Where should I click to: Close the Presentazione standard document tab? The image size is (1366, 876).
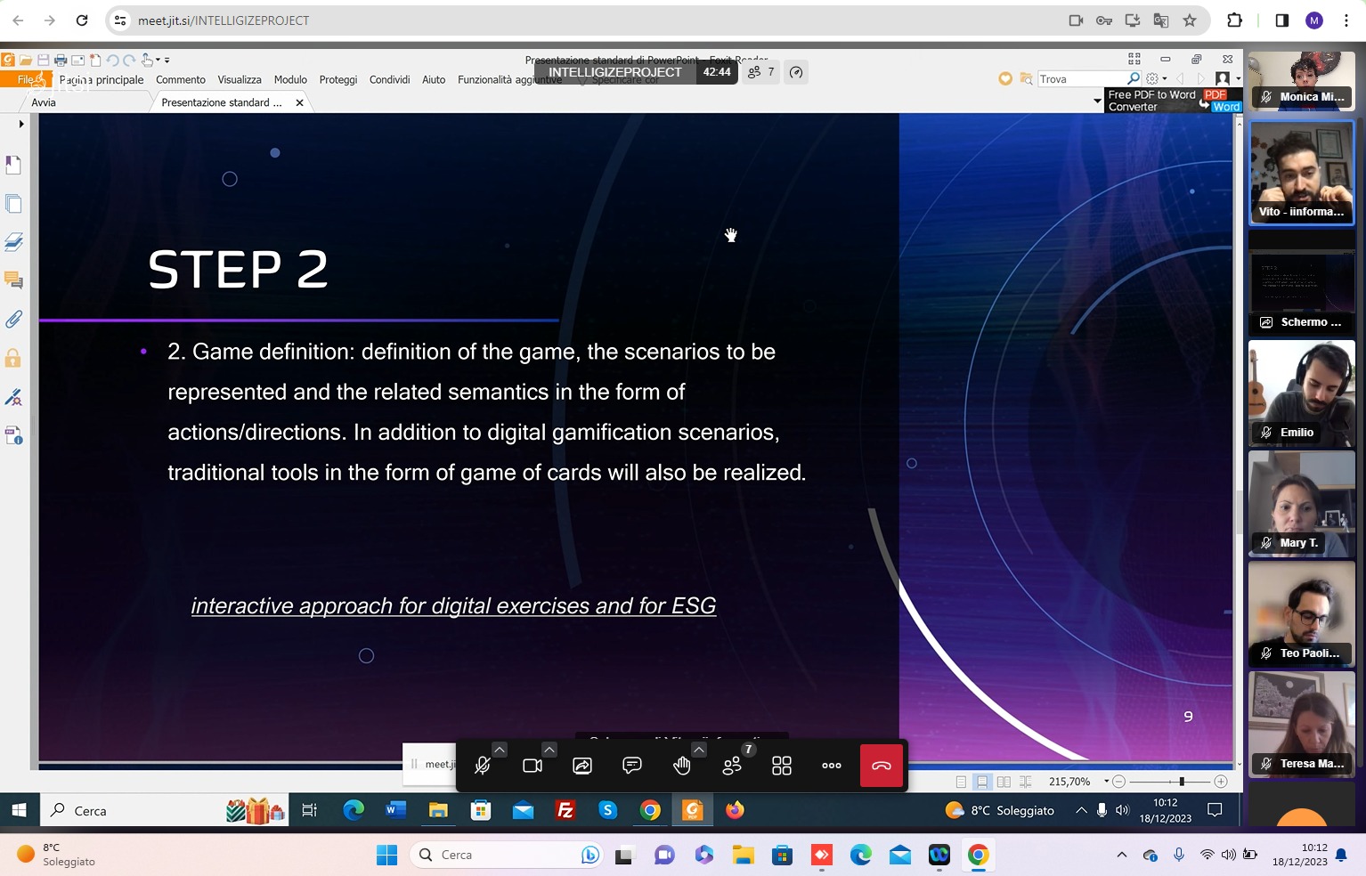pos(299,102)
